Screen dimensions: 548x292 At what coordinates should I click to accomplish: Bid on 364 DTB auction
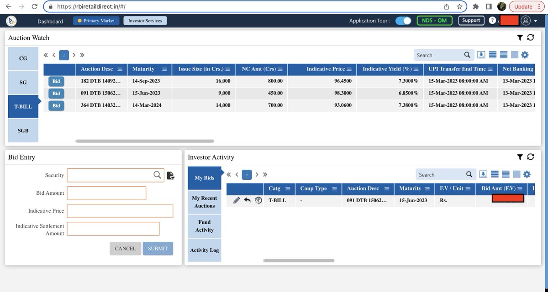click(56, 105)
